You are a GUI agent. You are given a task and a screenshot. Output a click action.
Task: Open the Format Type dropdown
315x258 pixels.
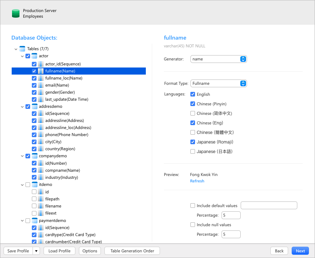[x=218, y=83]
